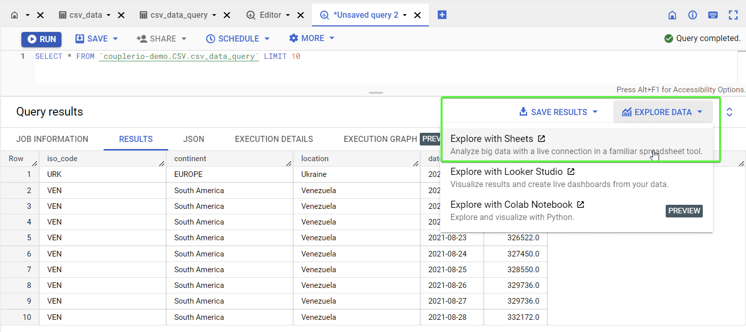
Task: Click the editor pane drag handle bar
Action: [376, 93]
